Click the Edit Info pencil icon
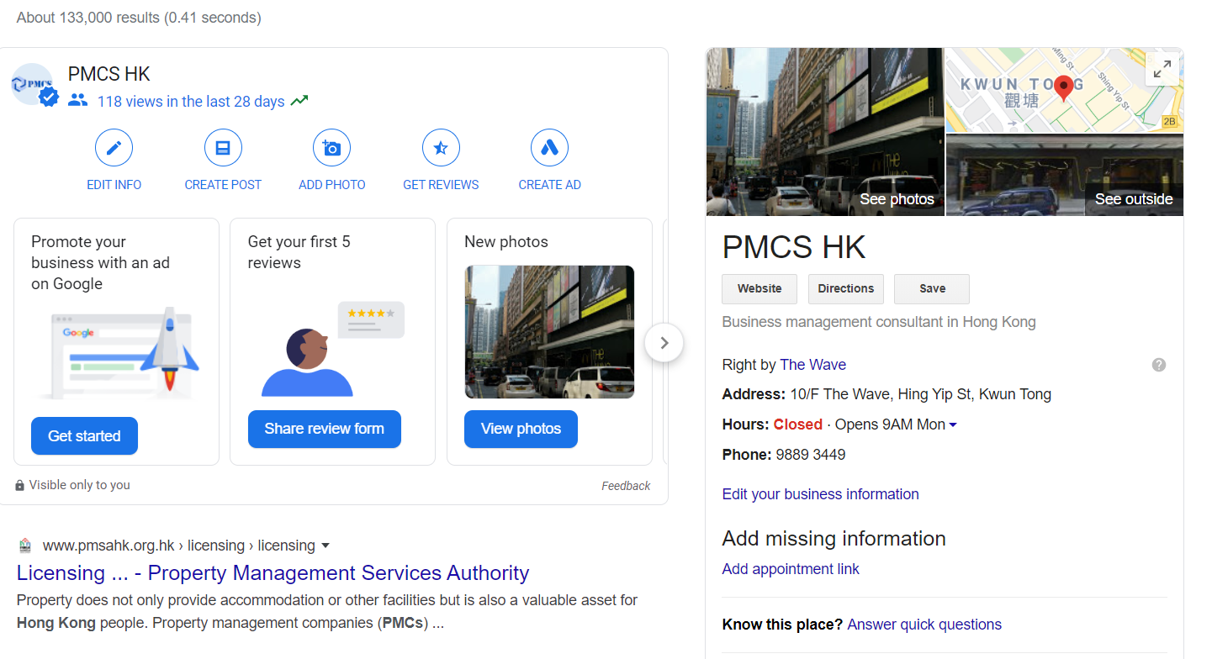 (114, 149)
